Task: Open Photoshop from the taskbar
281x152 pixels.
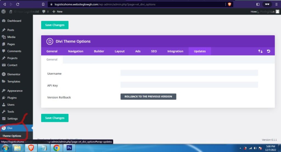Action: tap(69, 148)
